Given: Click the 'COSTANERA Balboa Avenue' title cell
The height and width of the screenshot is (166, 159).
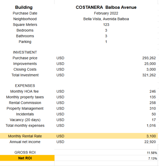Looking at the screenshot, I should (106, 7).
